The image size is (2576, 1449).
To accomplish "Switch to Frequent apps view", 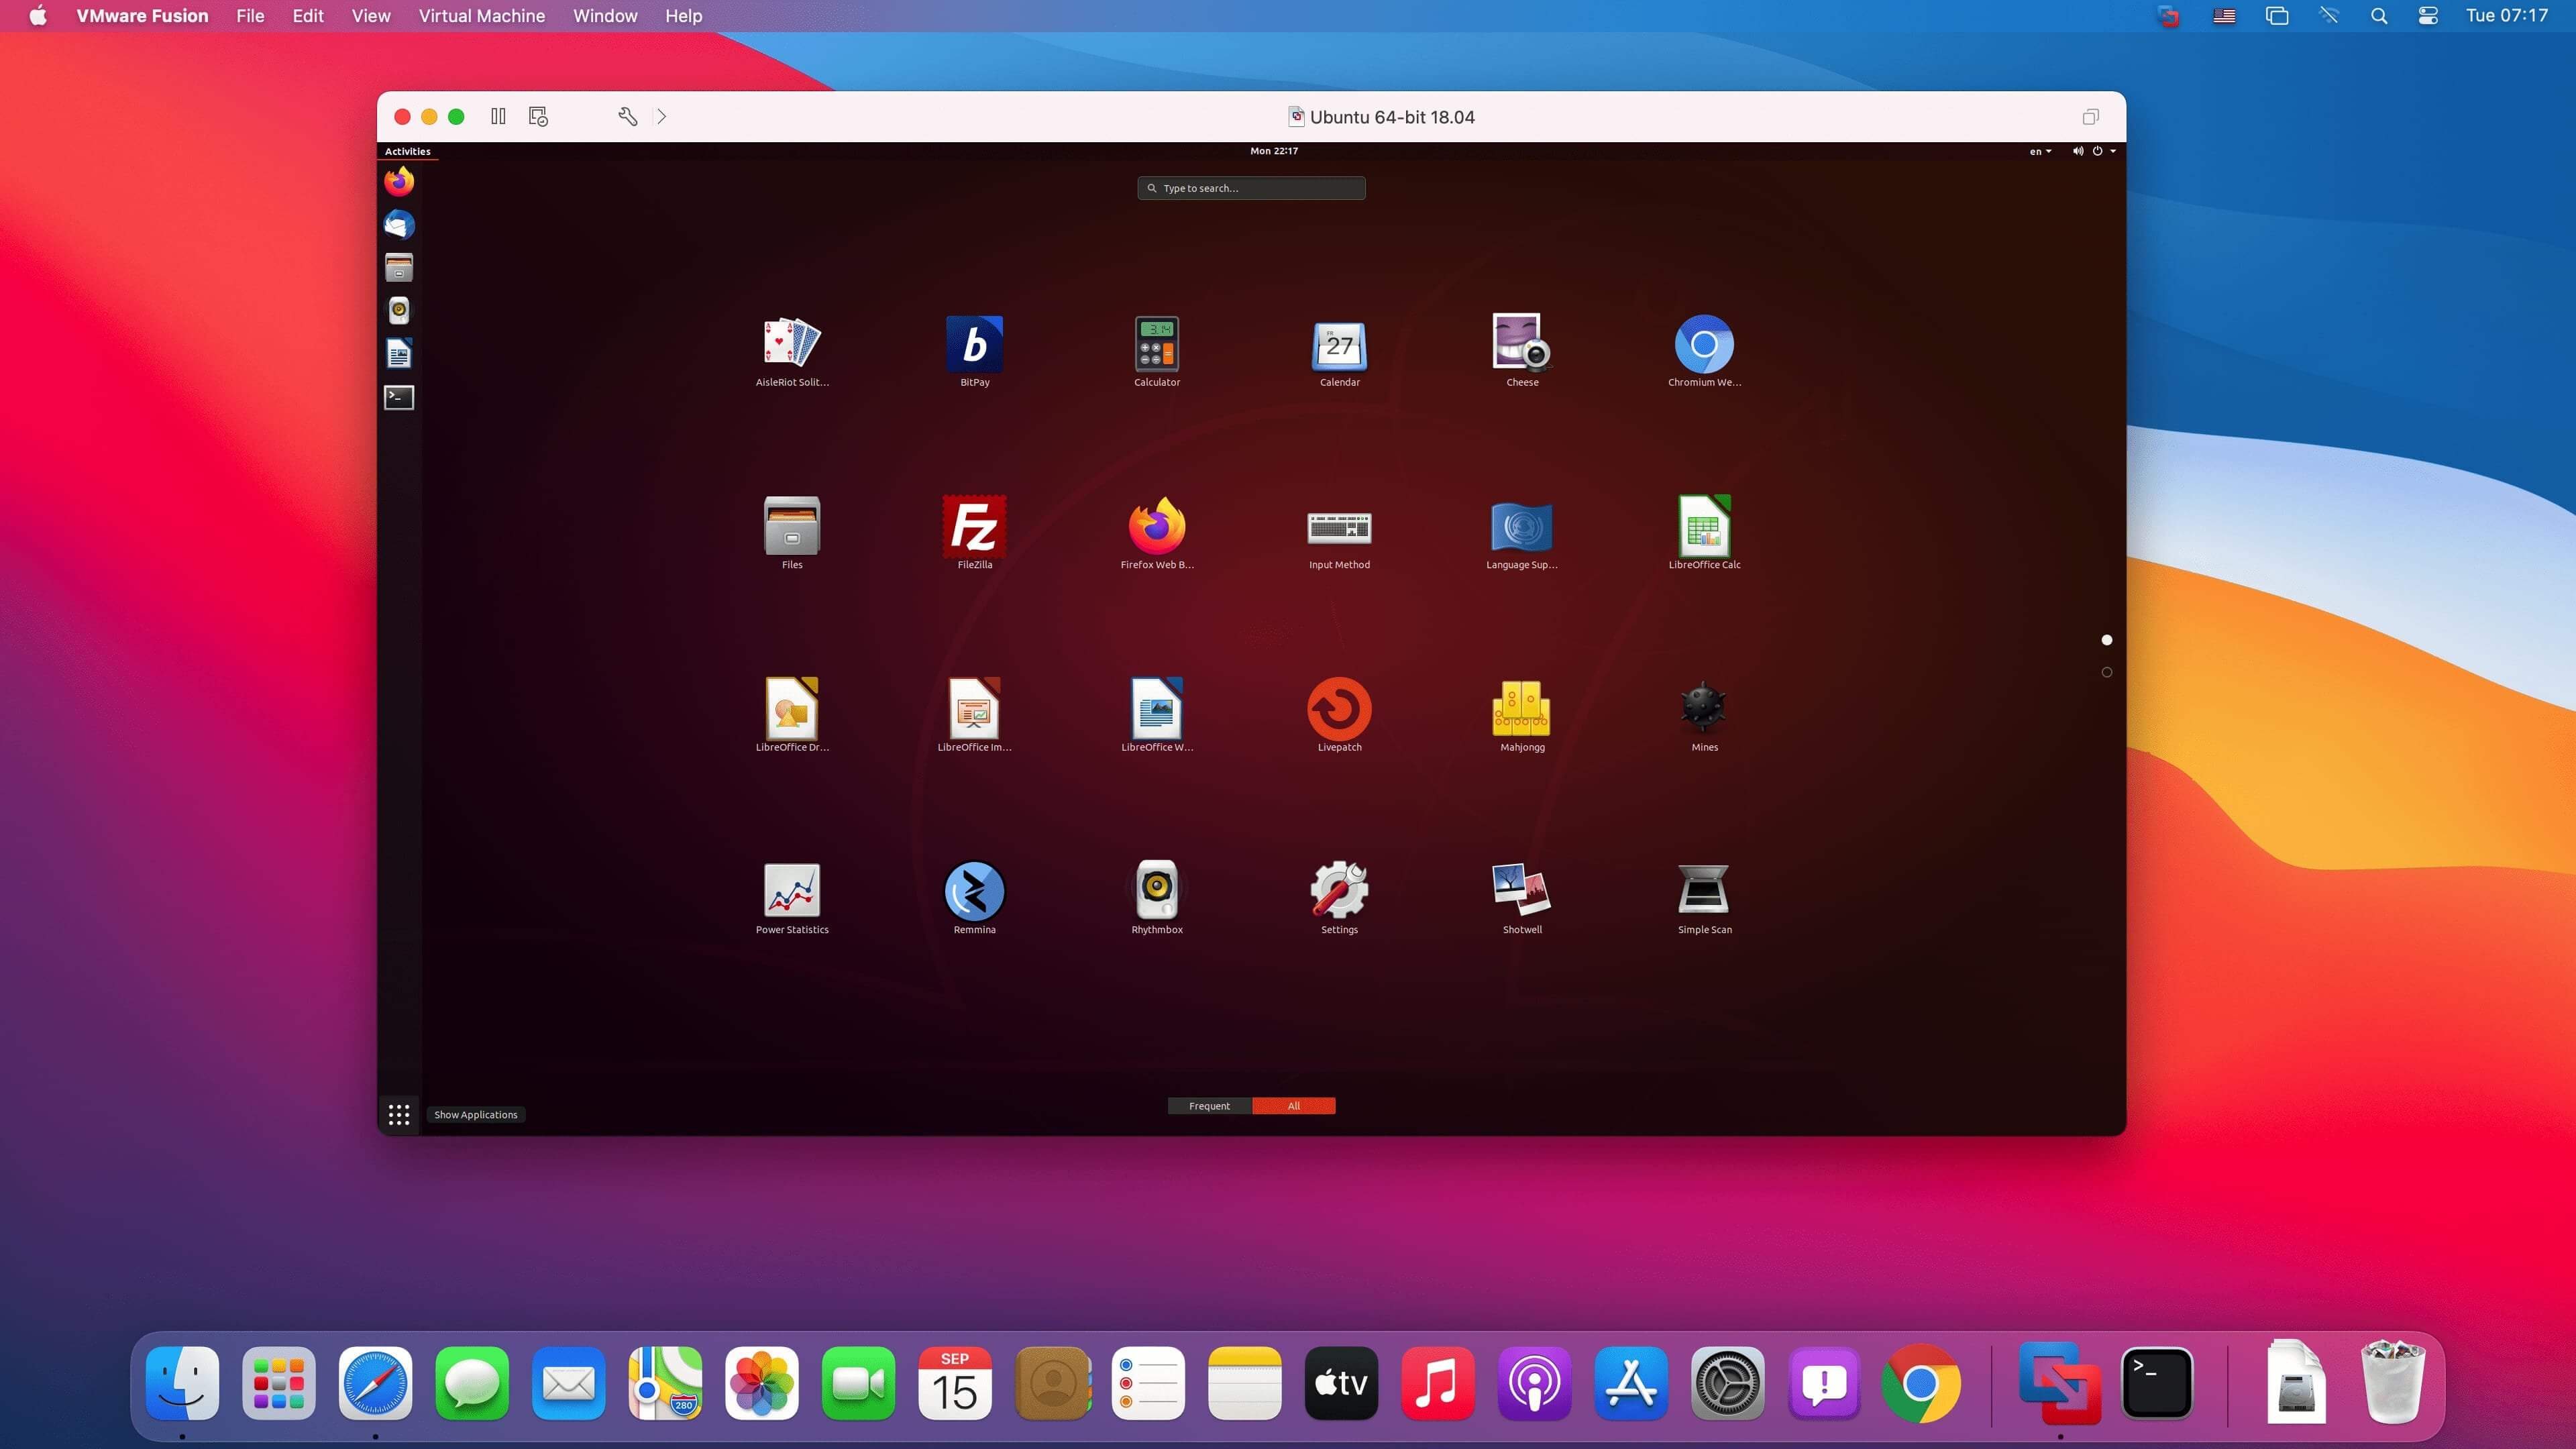I will pos(1208,1106).
